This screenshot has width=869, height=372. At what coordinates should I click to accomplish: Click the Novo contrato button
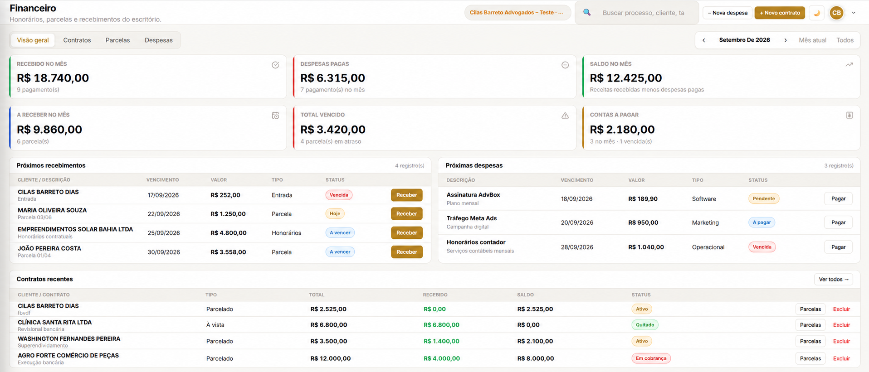pos(780,13)
